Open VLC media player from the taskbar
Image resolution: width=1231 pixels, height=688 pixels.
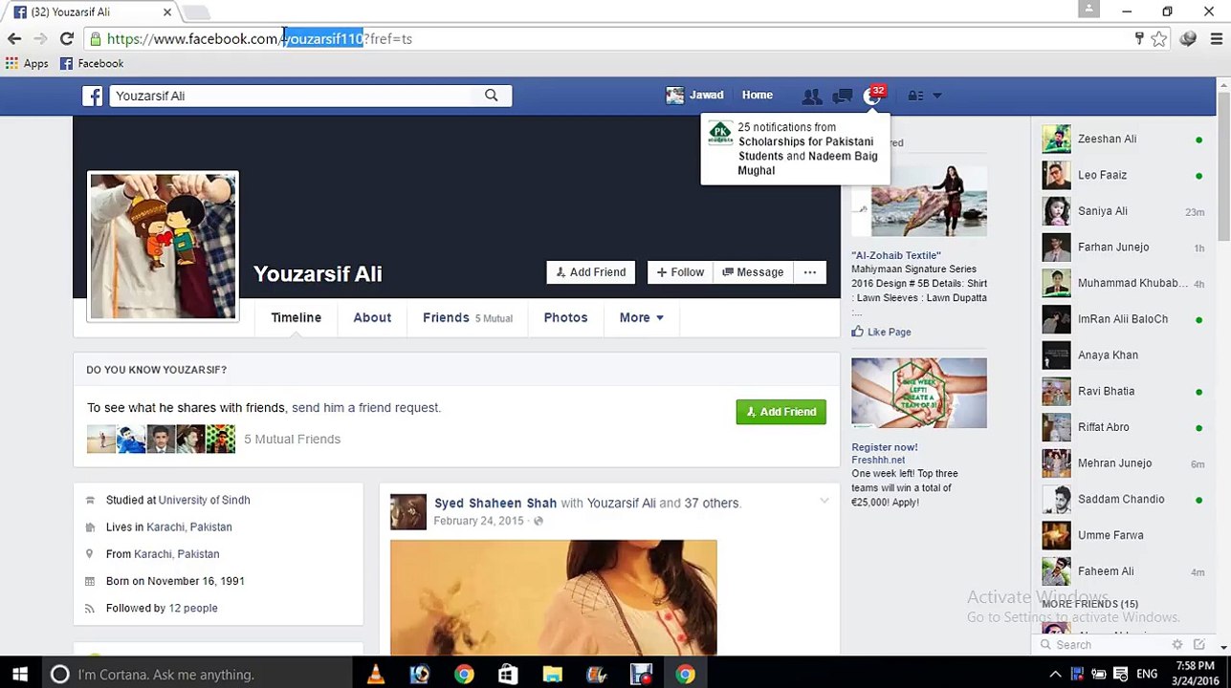375,675
